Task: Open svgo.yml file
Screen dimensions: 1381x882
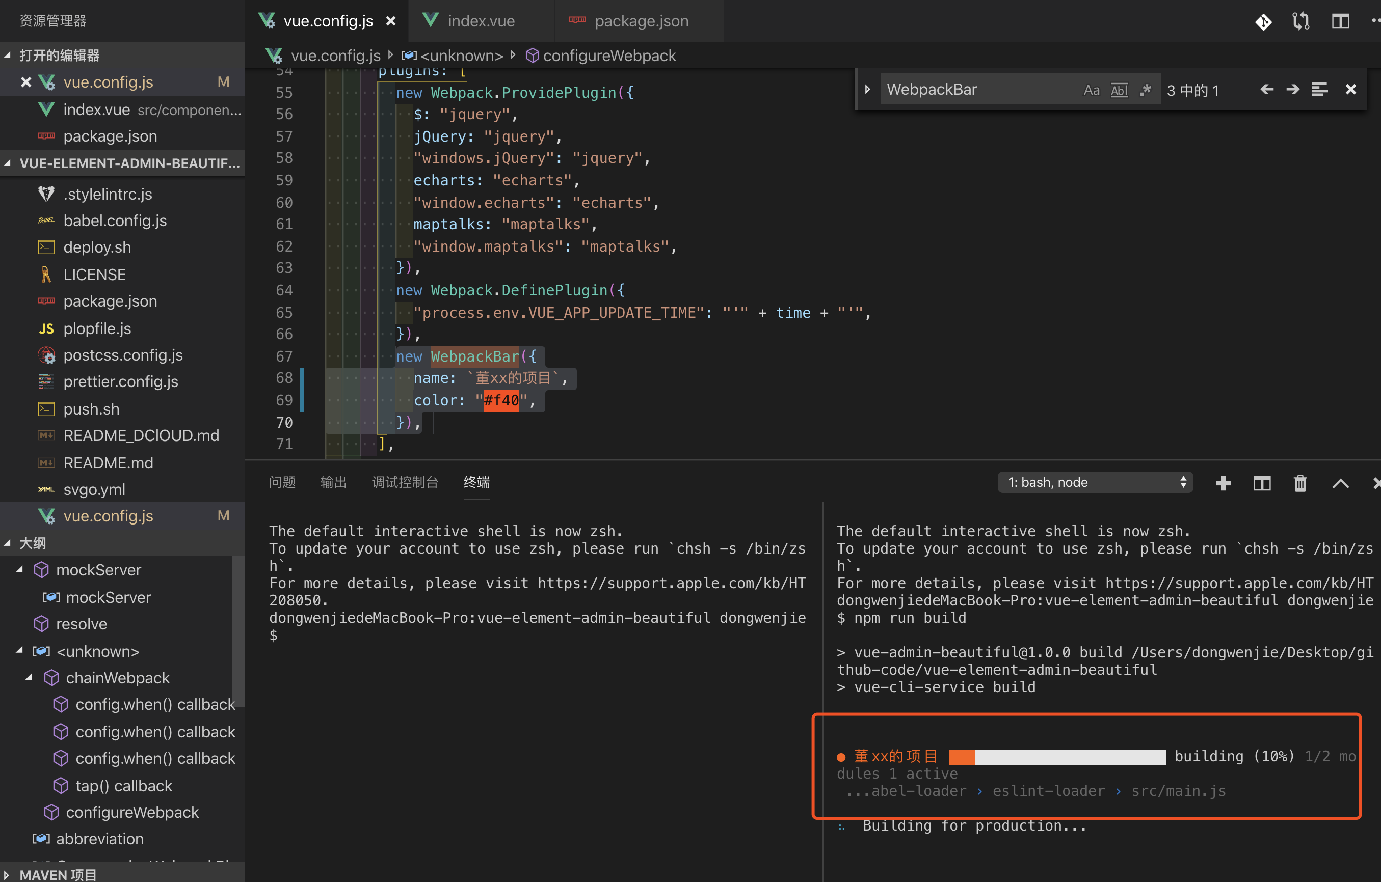Action: pyautogui.click(x=122, y=489)
